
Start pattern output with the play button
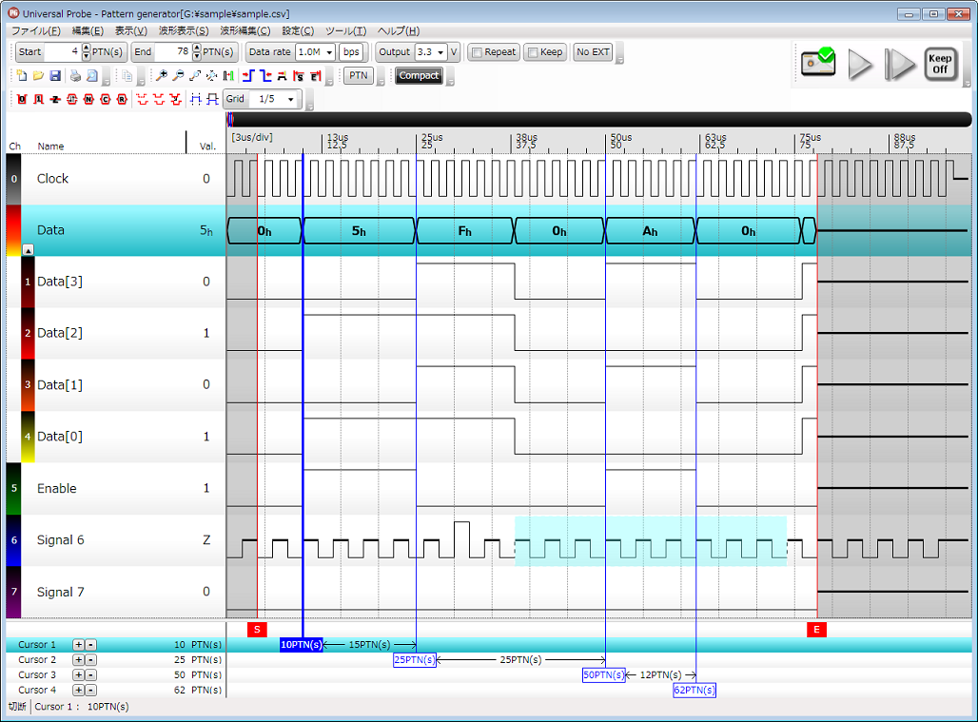coord(860,64)
